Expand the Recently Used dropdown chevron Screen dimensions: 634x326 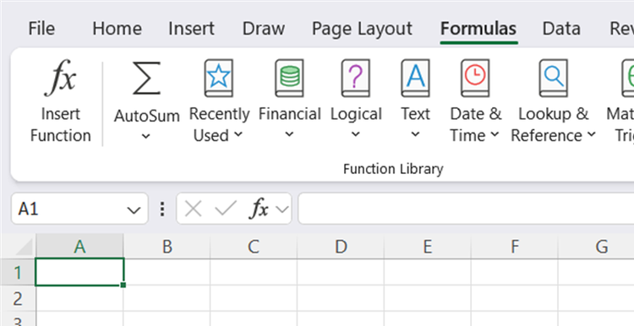click(238, 134)
